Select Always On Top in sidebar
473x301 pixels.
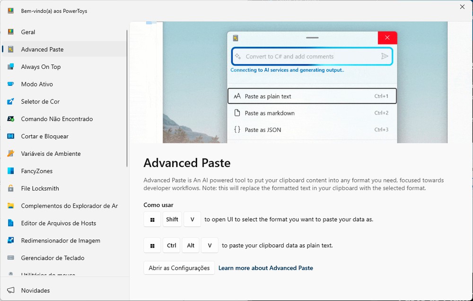64,67
